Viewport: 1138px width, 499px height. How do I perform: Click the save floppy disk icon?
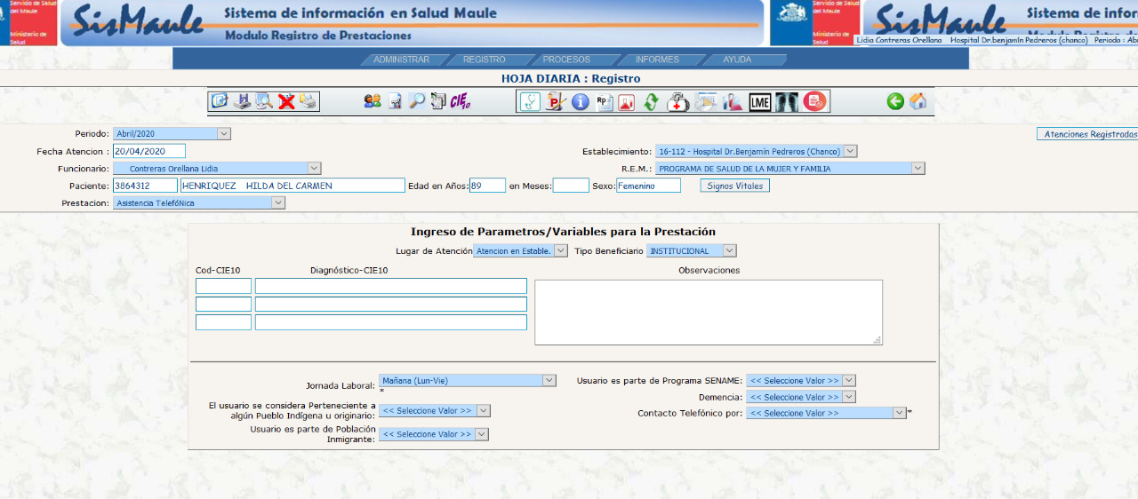[242, 101]
